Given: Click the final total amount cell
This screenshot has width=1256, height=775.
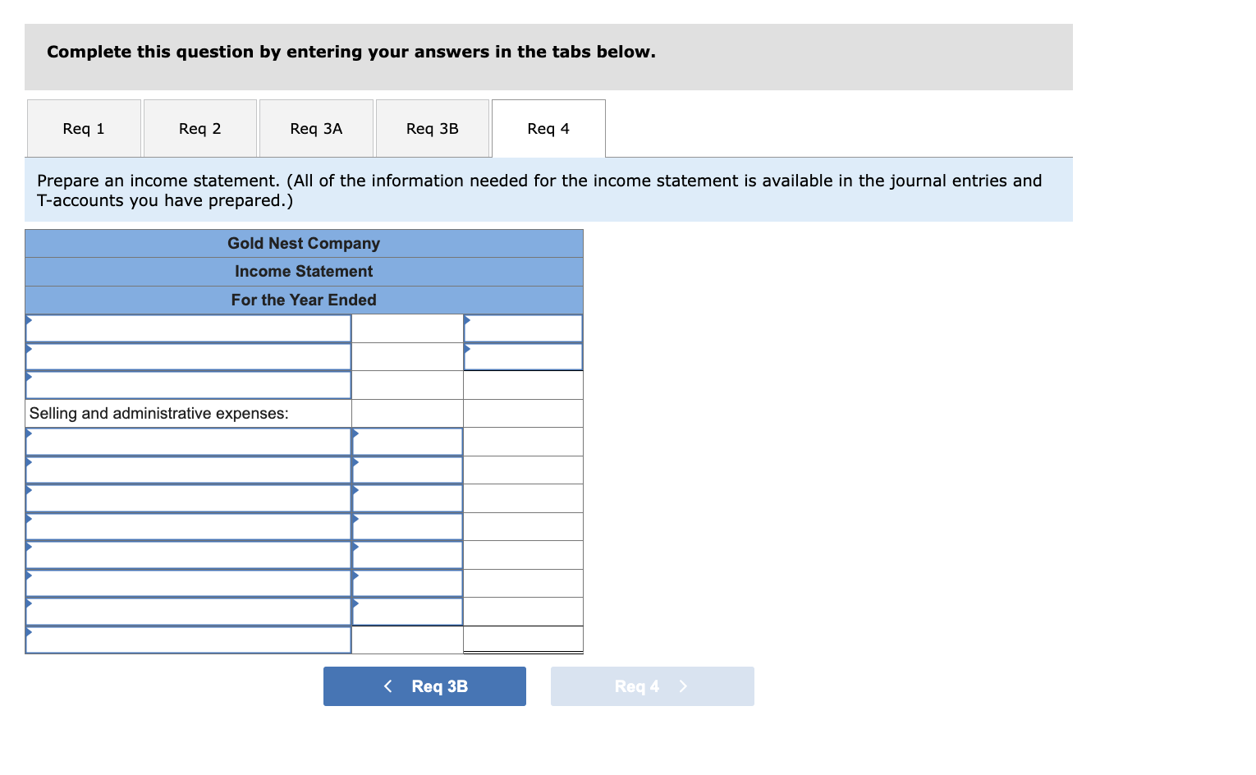Looking at the screenshot, I should [523, 639].
